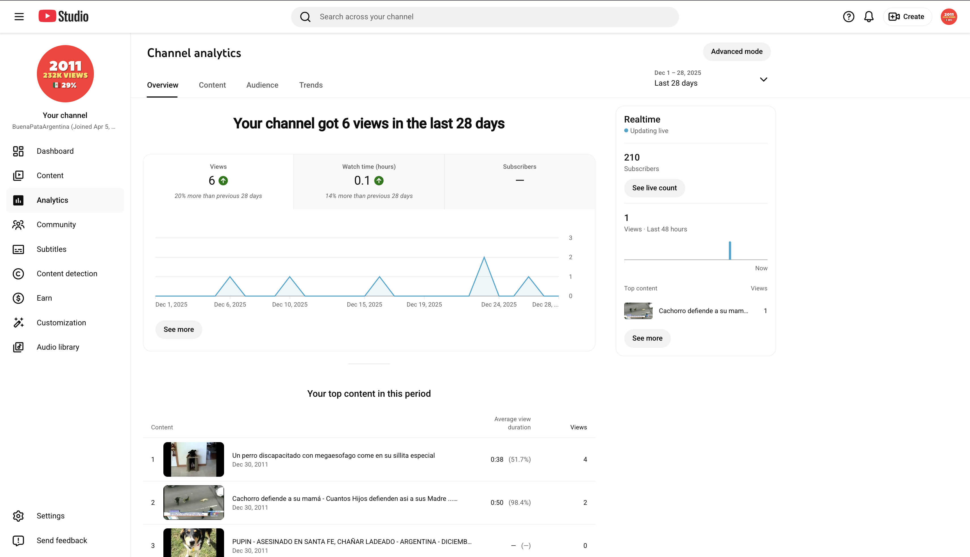
Task: Click the realtime 48 hours bar
Action: pyautogui.click(x=730, y=251)
